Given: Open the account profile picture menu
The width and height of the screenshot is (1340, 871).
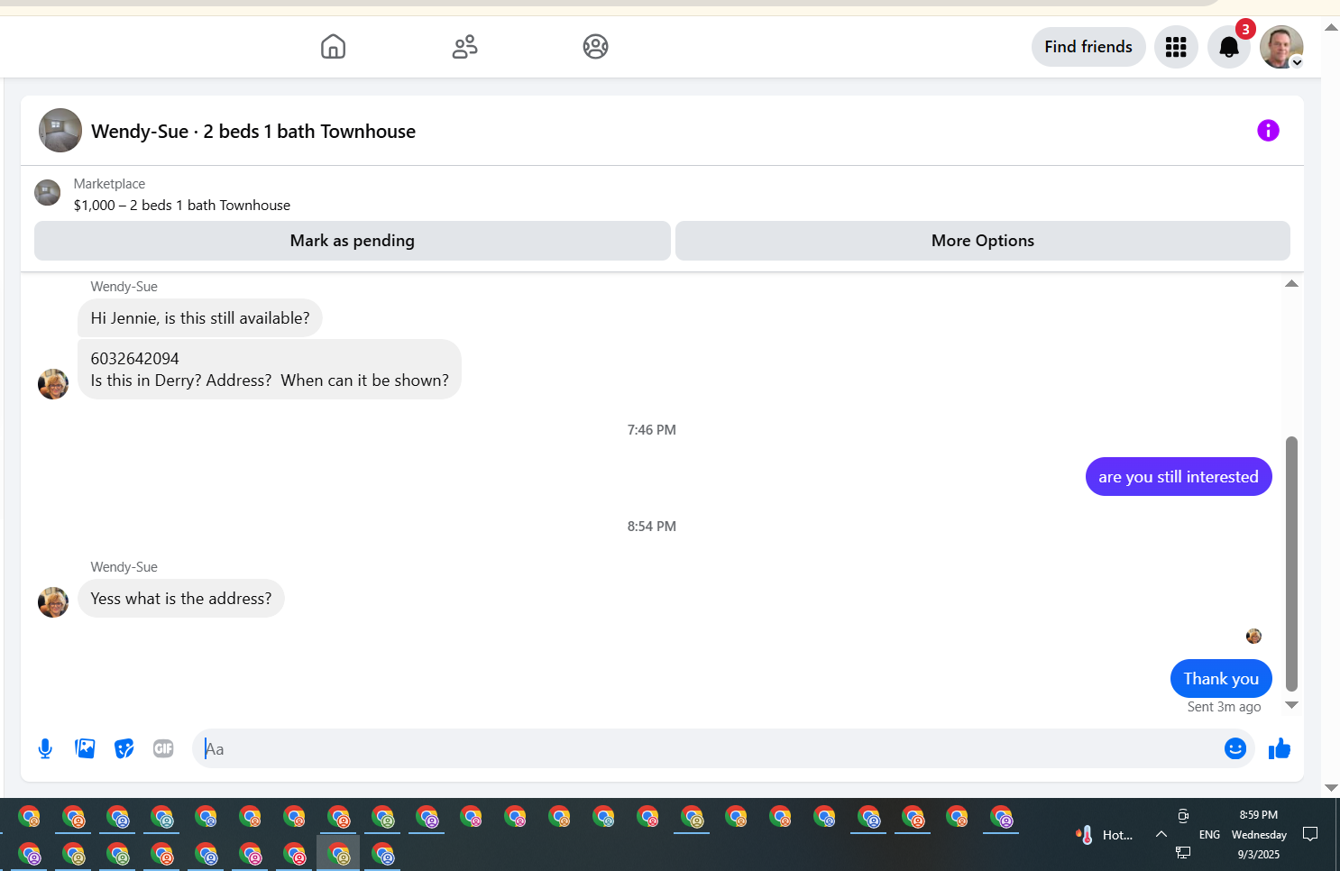Looking at the screenshot, I should (1281, 47).
